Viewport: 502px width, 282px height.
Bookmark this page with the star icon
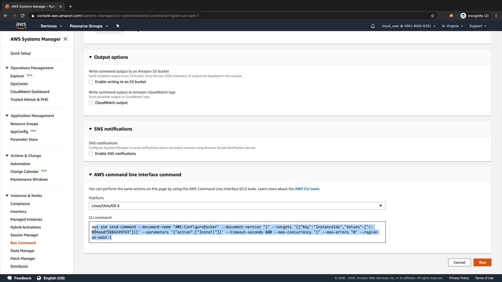[433, 16]
